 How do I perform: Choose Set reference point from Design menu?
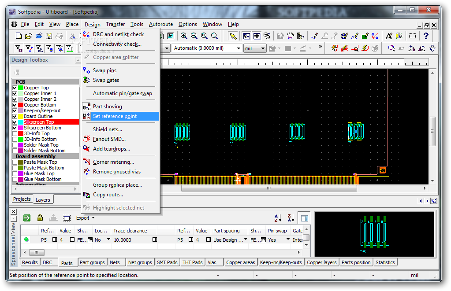pyautogui.click(x=120, y=116)
